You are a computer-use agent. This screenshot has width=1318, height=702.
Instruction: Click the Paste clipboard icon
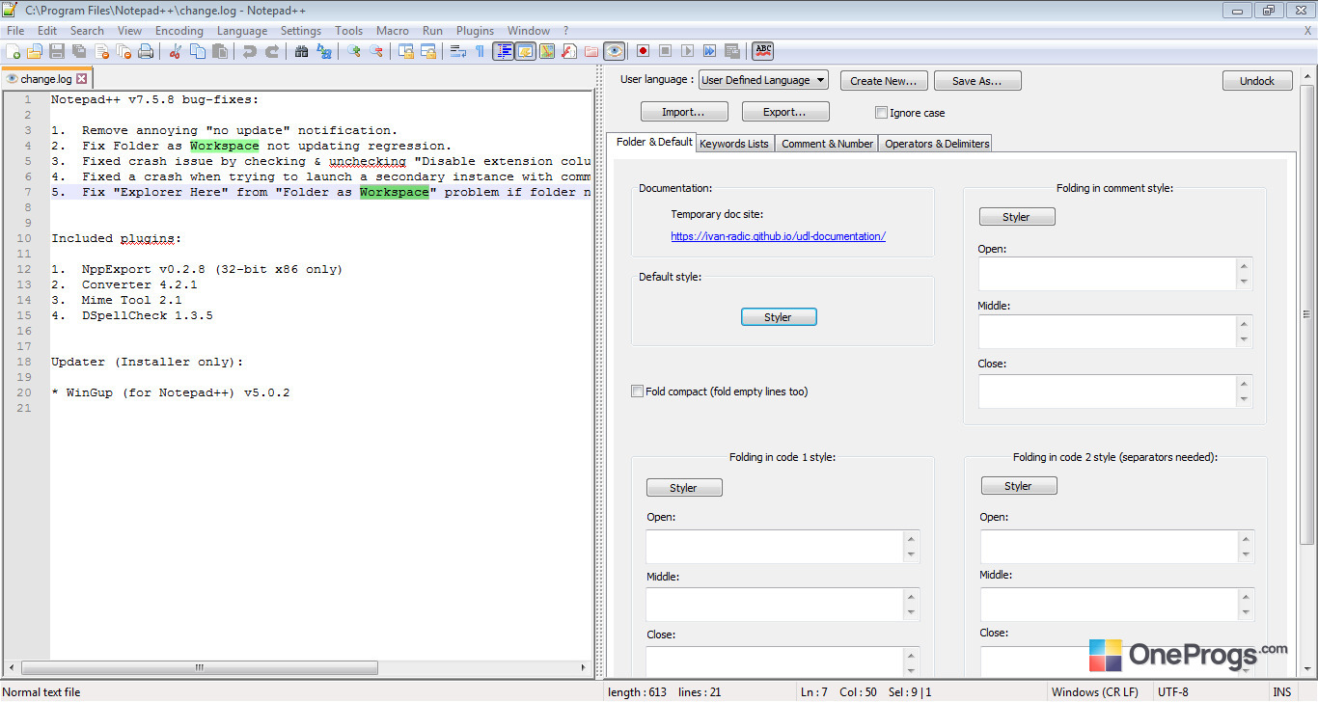(220, 51)
